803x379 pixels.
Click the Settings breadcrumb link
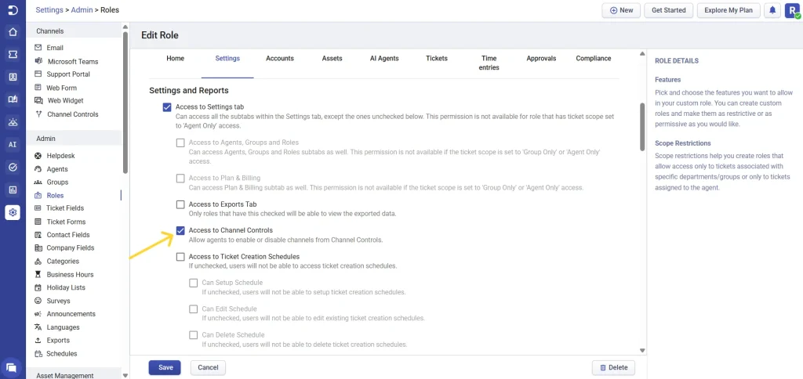[49, 9]
